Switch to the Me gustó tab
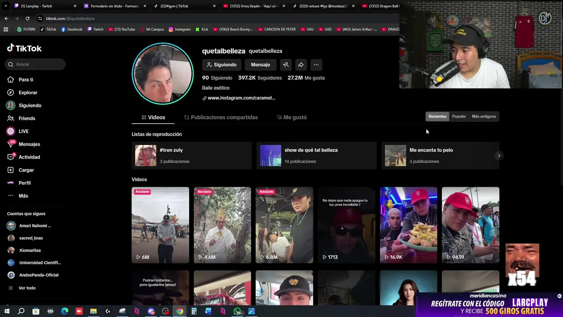 coord(292,118)
